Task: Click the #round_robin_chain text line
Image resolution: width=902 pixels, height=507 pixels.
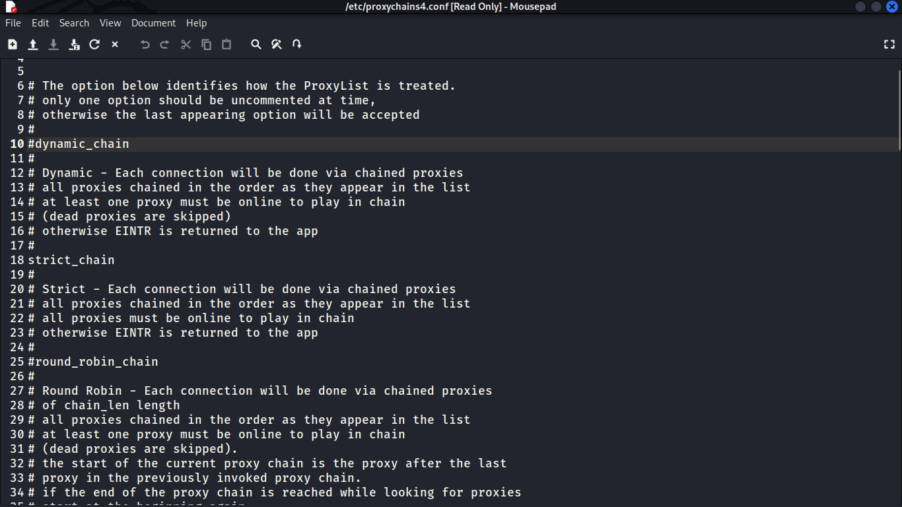Action: coord(93,362)
